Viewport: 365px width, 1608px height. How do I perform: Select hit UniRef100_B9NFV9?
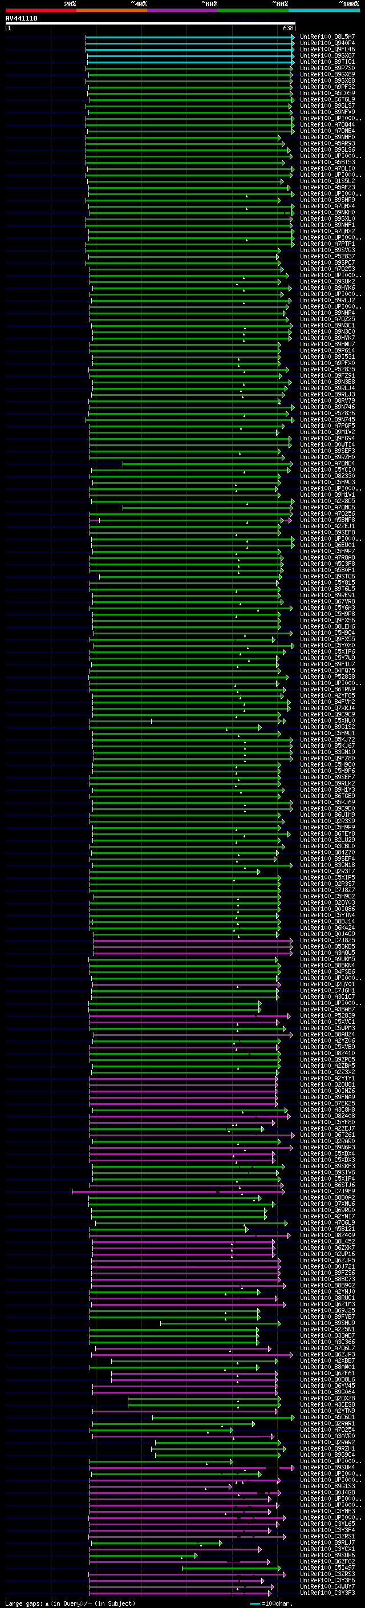pos(327,112)
